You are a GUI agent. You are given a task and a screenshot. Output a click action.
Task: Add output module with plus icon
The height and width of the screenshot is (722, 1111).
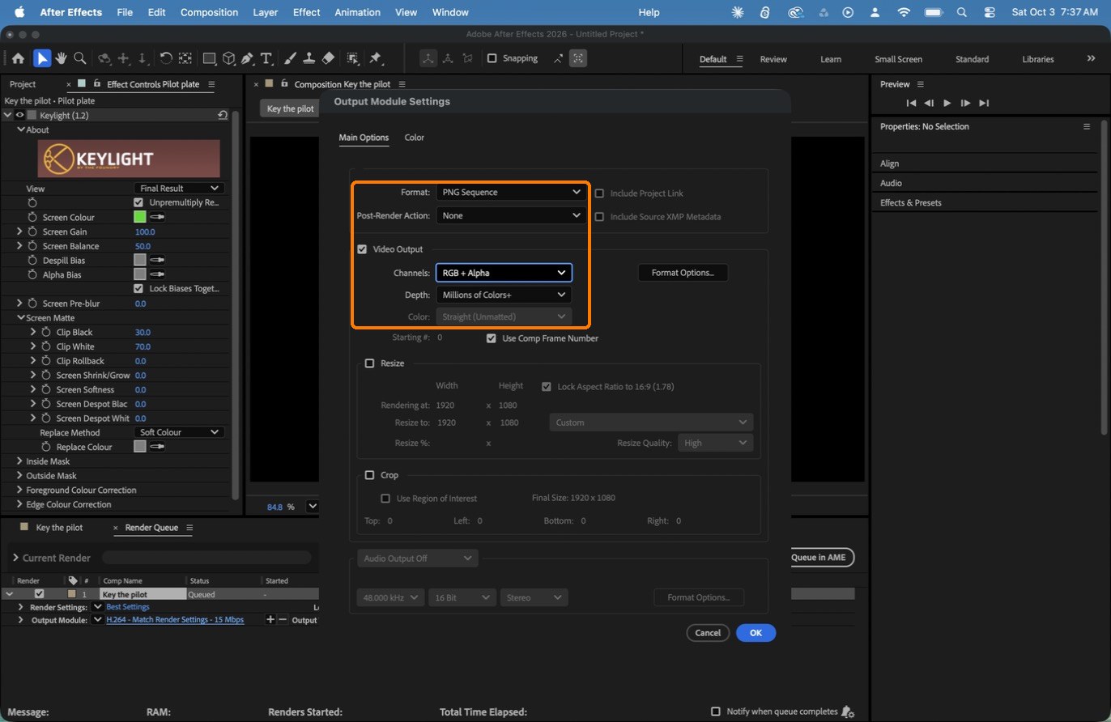270,620
